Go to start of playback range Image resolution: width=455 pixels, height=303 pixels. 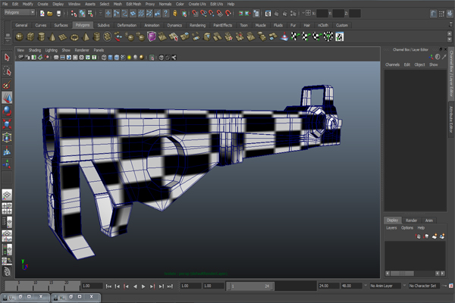tap(108, 286)
